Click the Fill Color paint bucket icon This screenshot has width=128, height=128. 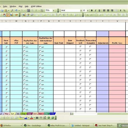[20, 117]
